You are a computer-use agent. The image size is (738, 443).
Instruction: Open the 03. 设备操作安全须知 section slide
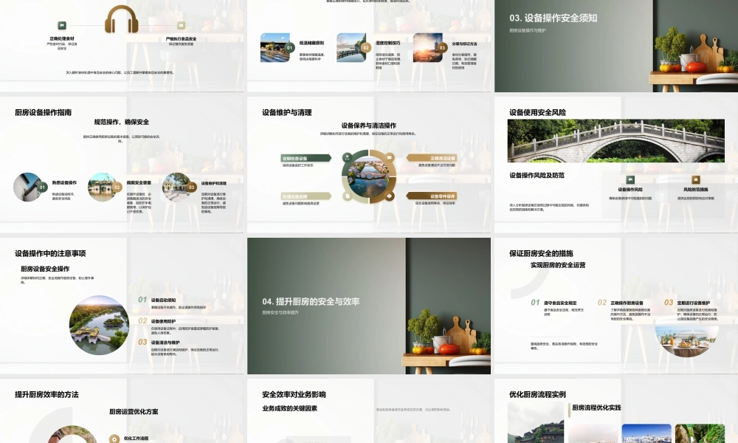click(616, 46)
